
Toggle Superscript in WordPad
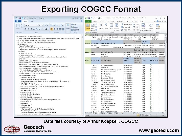pos(39,29)
